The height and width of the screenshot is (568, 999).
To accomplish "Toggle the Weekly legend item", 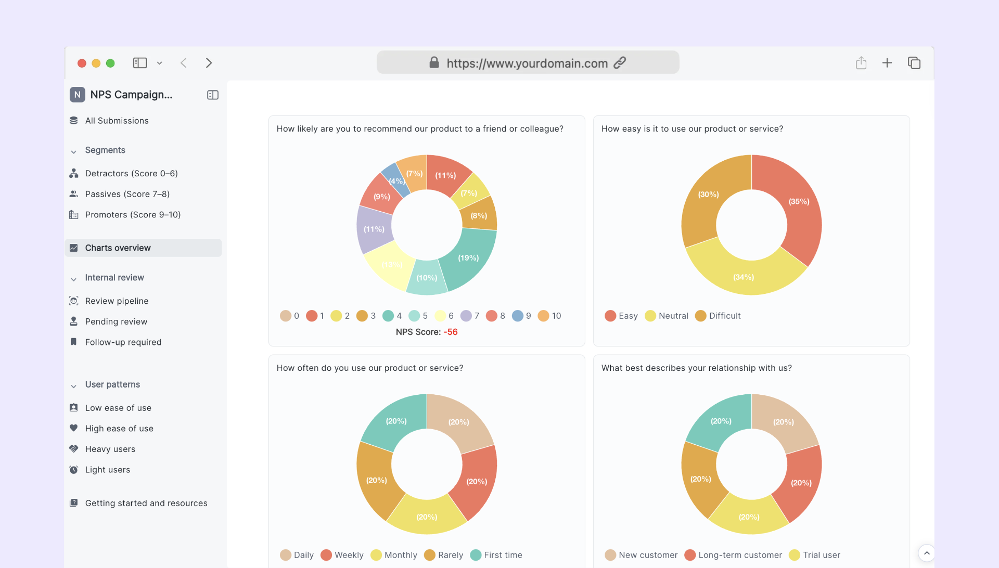I will click(x=342, y=555).
